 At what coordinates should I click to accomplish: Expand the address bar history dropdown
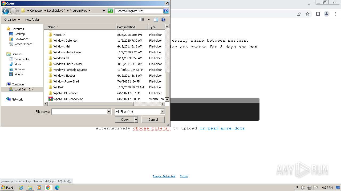click(104, 11)
